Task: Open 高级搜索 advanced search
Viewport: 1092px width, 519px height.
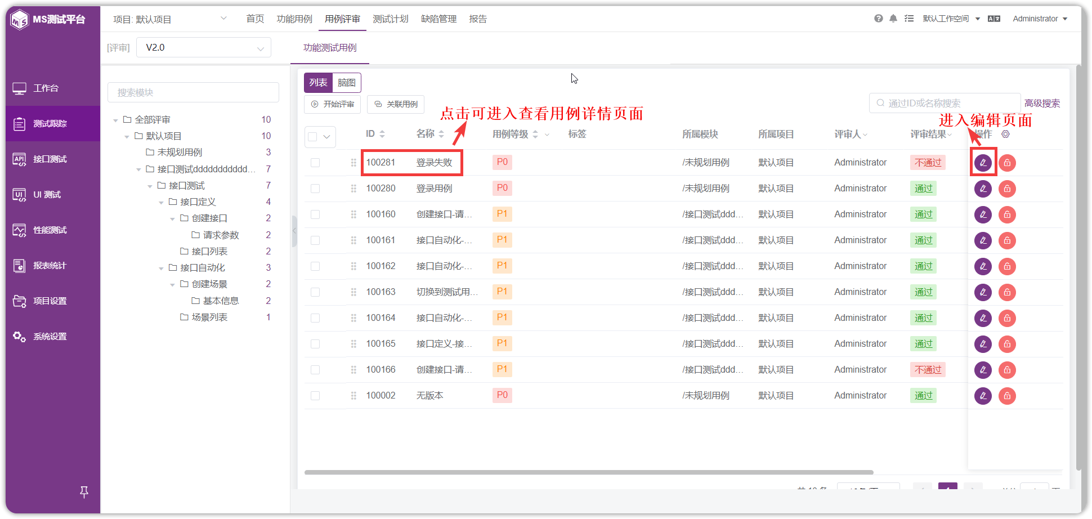Action: [x=1042, y=104]
